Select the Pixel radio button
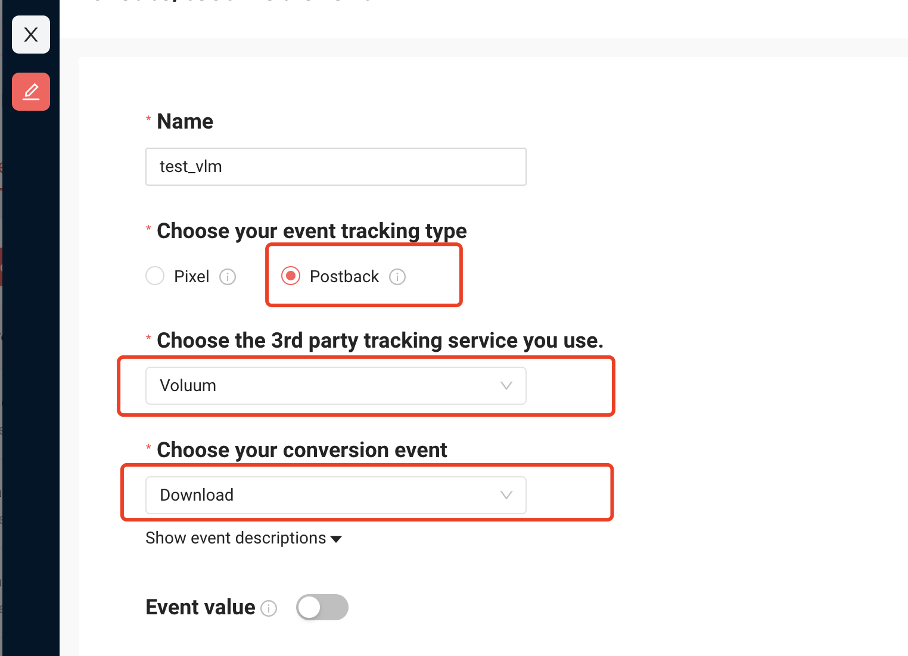Viewport: 908px width, 656px height. pos(155,276)
